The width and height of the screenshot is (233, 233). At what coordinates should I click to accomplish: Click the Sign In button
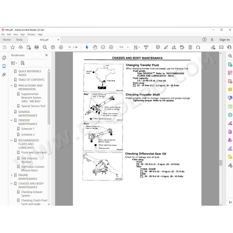224,40
